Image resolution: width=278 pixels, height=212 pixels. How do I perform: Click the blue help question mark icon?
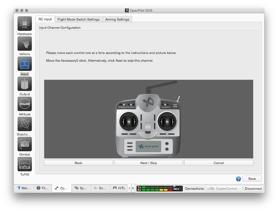point(238,179)
